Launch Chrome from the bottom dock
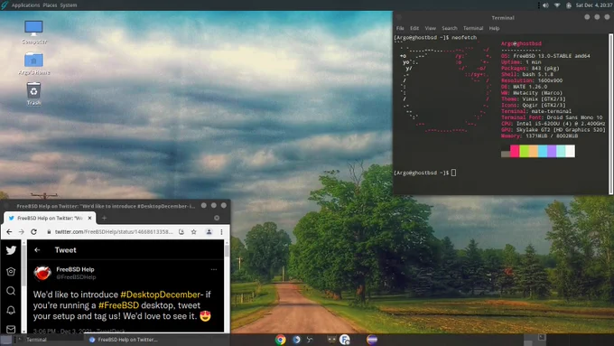 coord(281,340)
